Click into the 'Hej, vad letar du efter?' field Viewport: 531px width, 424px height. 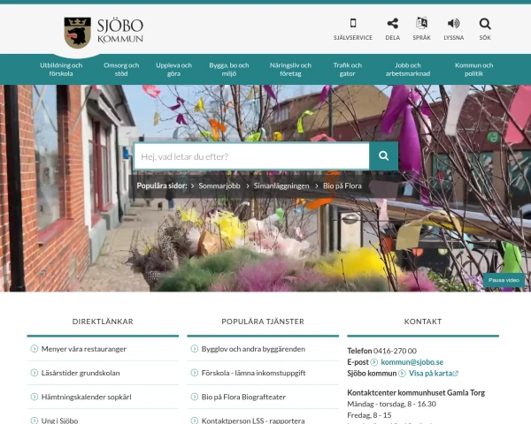(251, 156)
